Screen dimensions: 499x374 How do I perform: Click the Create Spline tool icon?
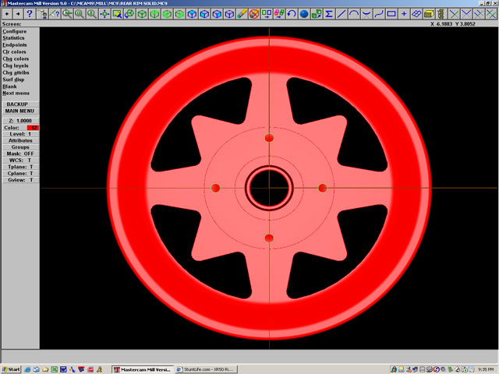[x=379, y=14]
